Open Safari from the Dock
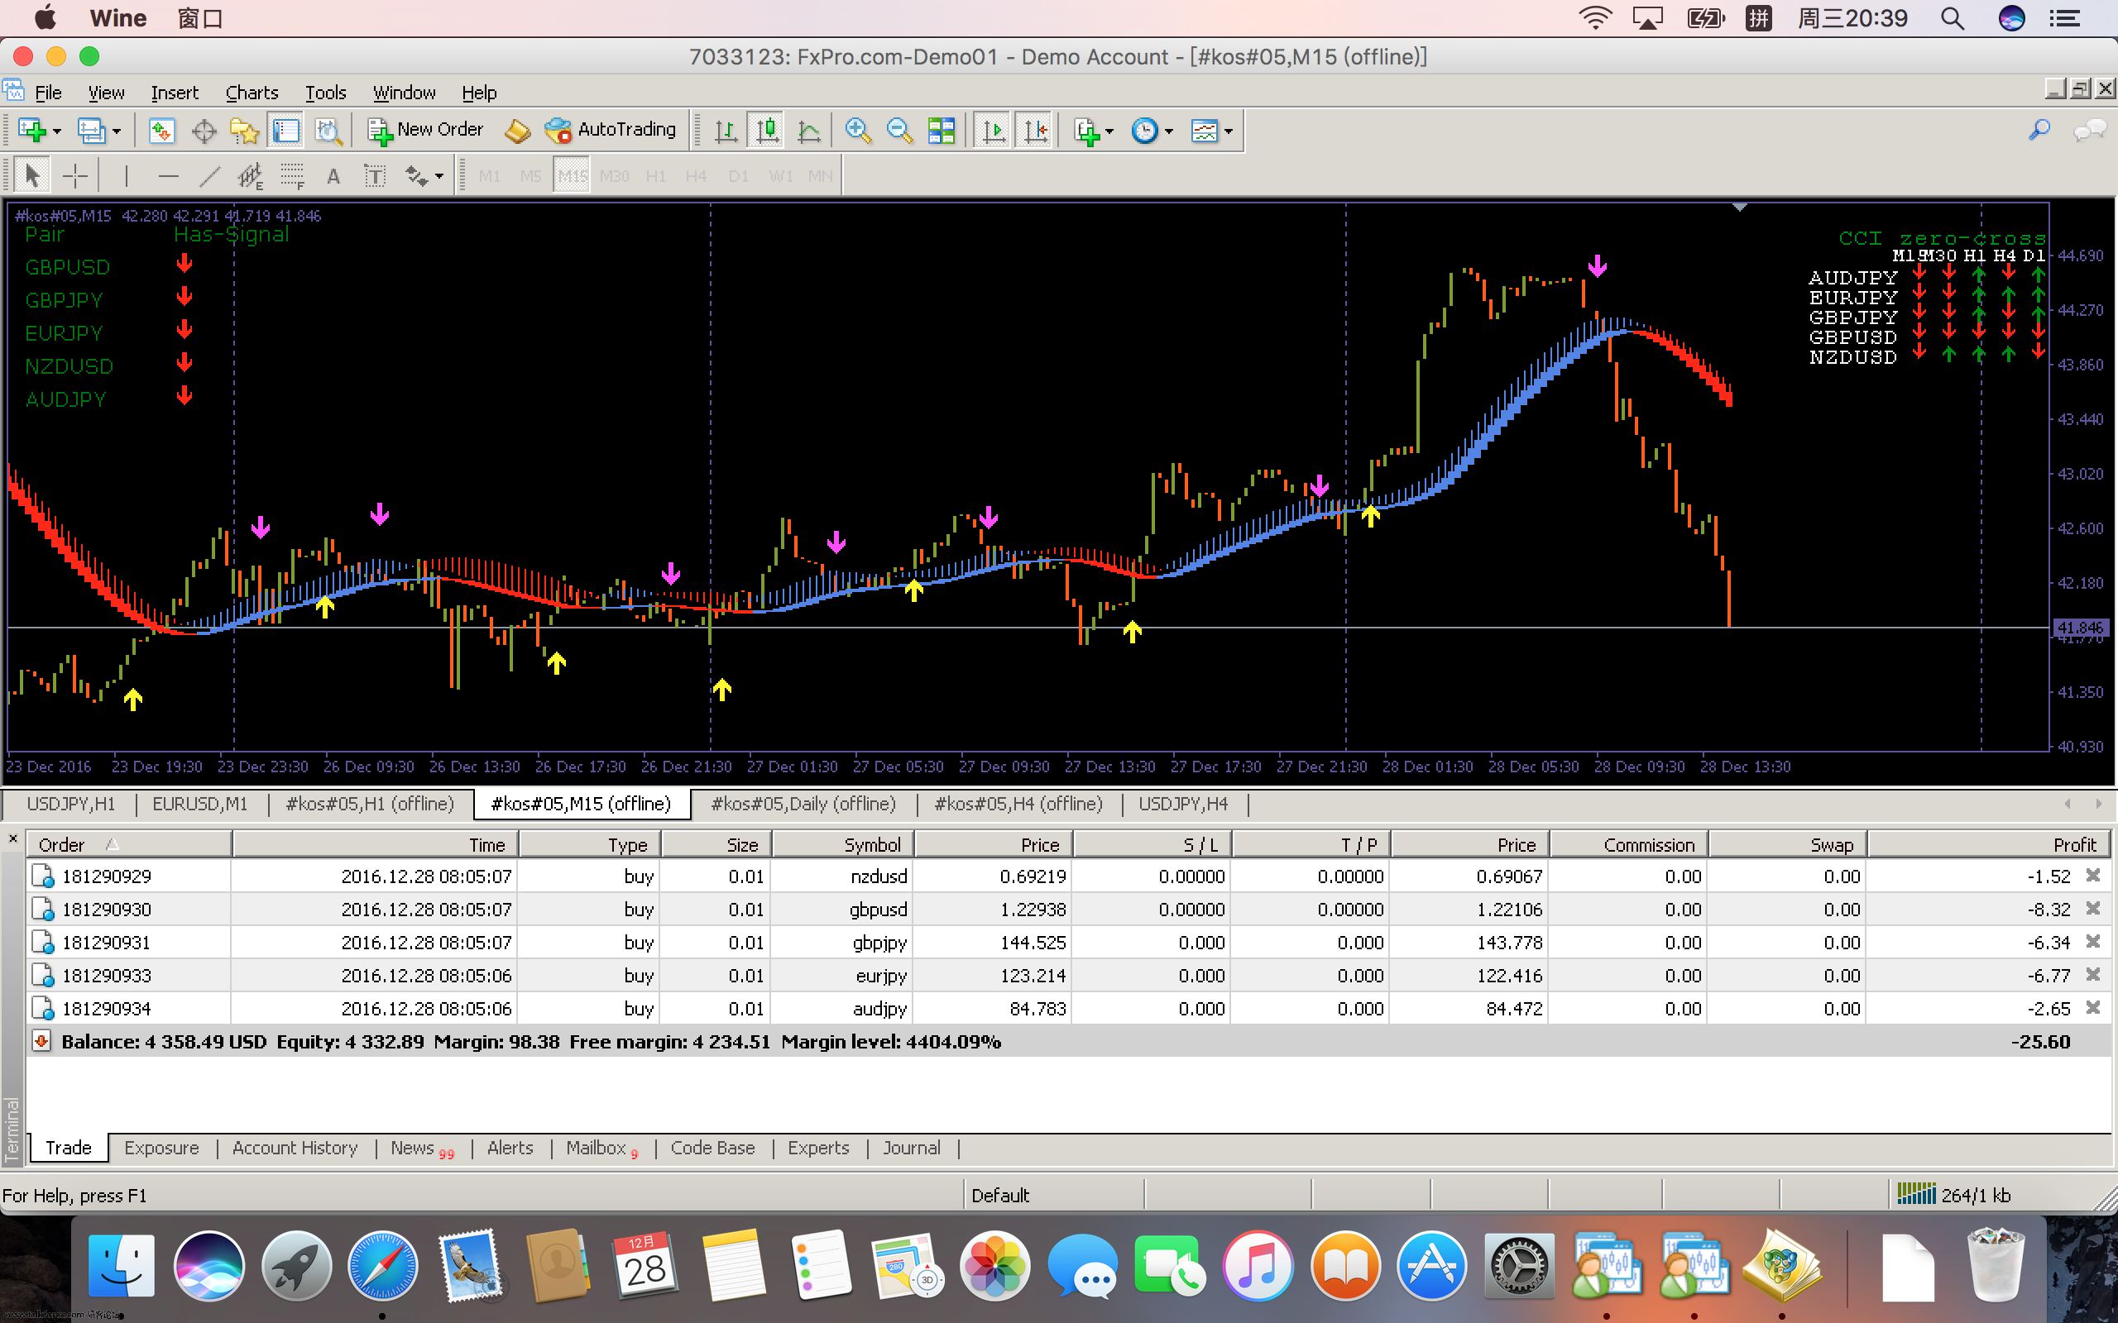Screen dimensions: 2118x1323 [x=382, y=1265]
